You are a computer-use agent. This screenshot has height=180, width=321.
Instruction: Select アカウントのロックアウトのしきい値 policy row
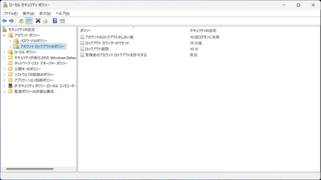coord(109,37)
